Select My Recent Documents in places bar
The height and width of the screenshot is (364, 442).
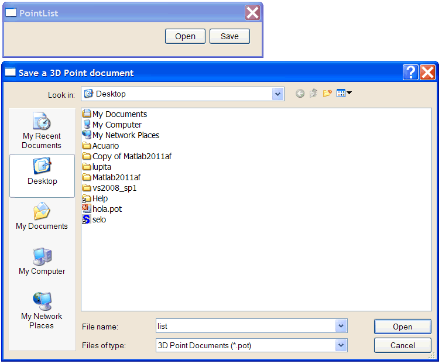pyautogui.click(x=42, y=131)
